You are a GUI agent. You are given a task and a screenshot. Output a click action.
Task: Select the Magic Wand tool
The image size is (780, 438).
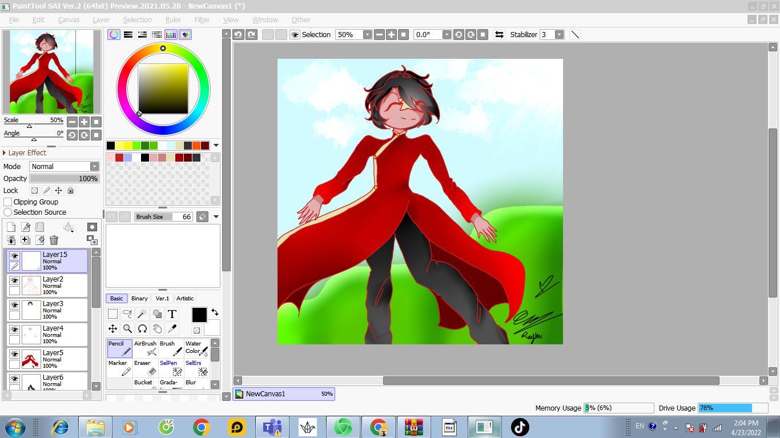point(142,314)
